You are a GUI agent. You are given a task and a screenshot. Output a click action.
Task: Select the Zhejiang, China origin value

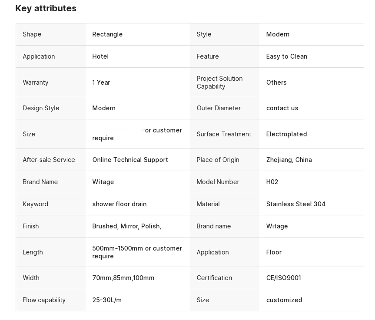[289, 160]
